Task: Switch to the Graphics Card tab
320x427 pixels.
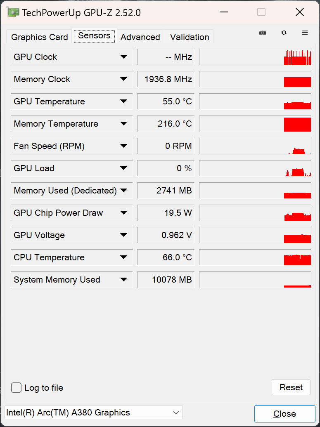Action: (x=40, y=37)
